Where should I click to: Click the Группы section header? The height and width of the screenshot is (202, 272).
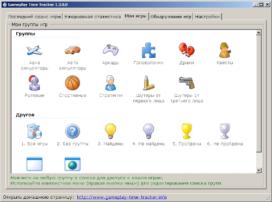click(26, 34)
